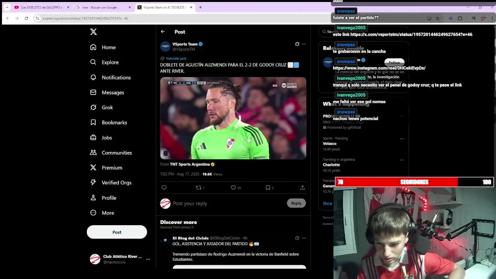The height and width of the screenshot is (279, 496).
Task: Play the Godoy Cruz vs River video
Action: coord(233,118)
